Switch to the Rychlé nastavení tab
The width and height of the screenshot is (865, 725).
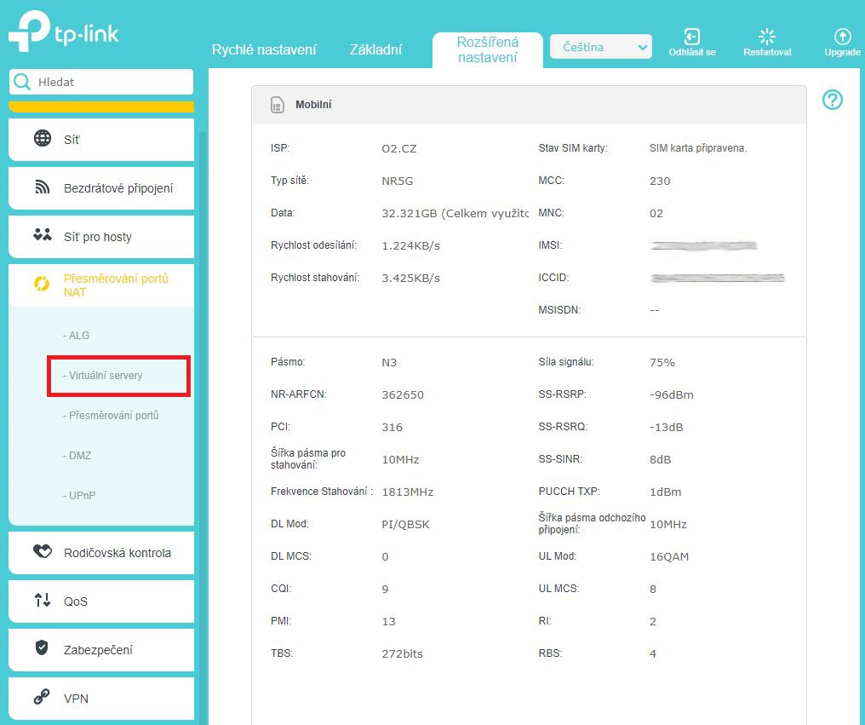point(264,49)
